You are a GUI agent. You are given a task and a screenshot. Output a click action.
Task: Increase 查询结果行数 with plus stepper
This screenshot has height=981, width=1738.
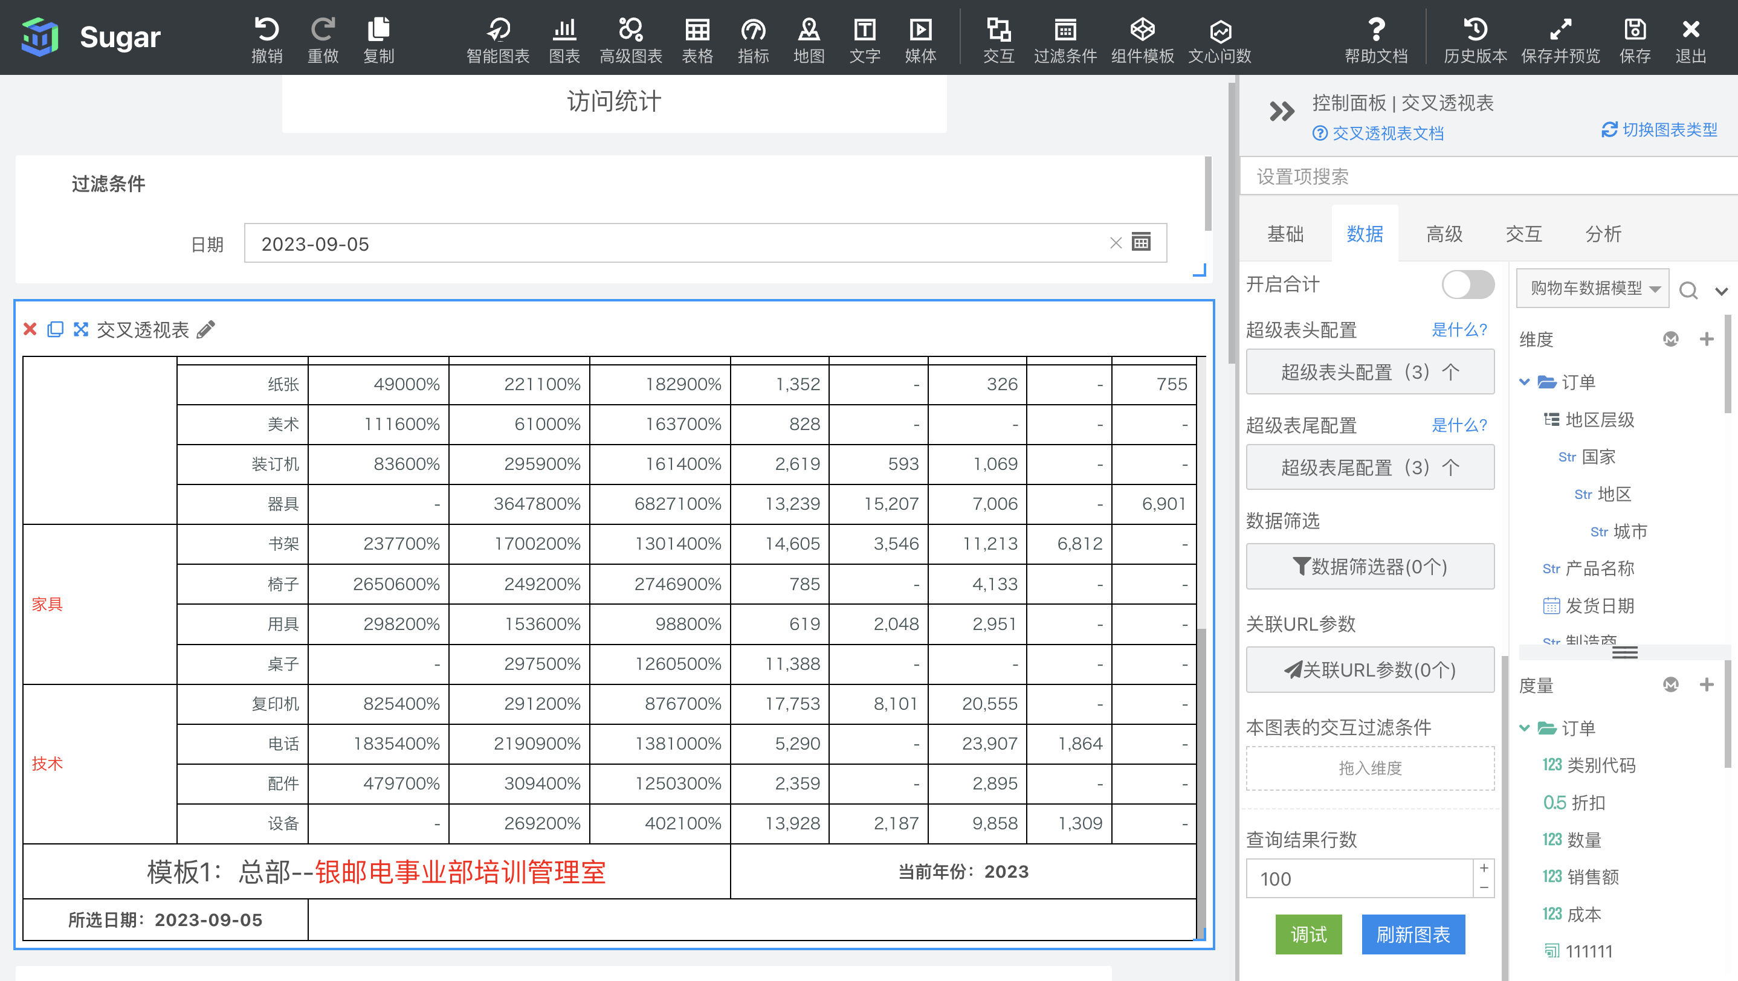[x=1484, y=869]
